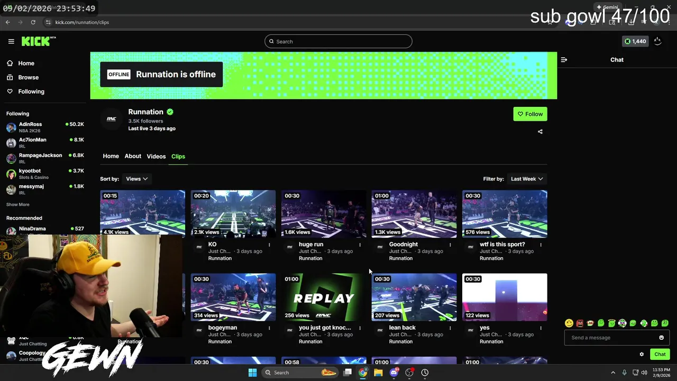The image size is (677, 381).
Task: Open the Windows Start menu
Action: 252,373
